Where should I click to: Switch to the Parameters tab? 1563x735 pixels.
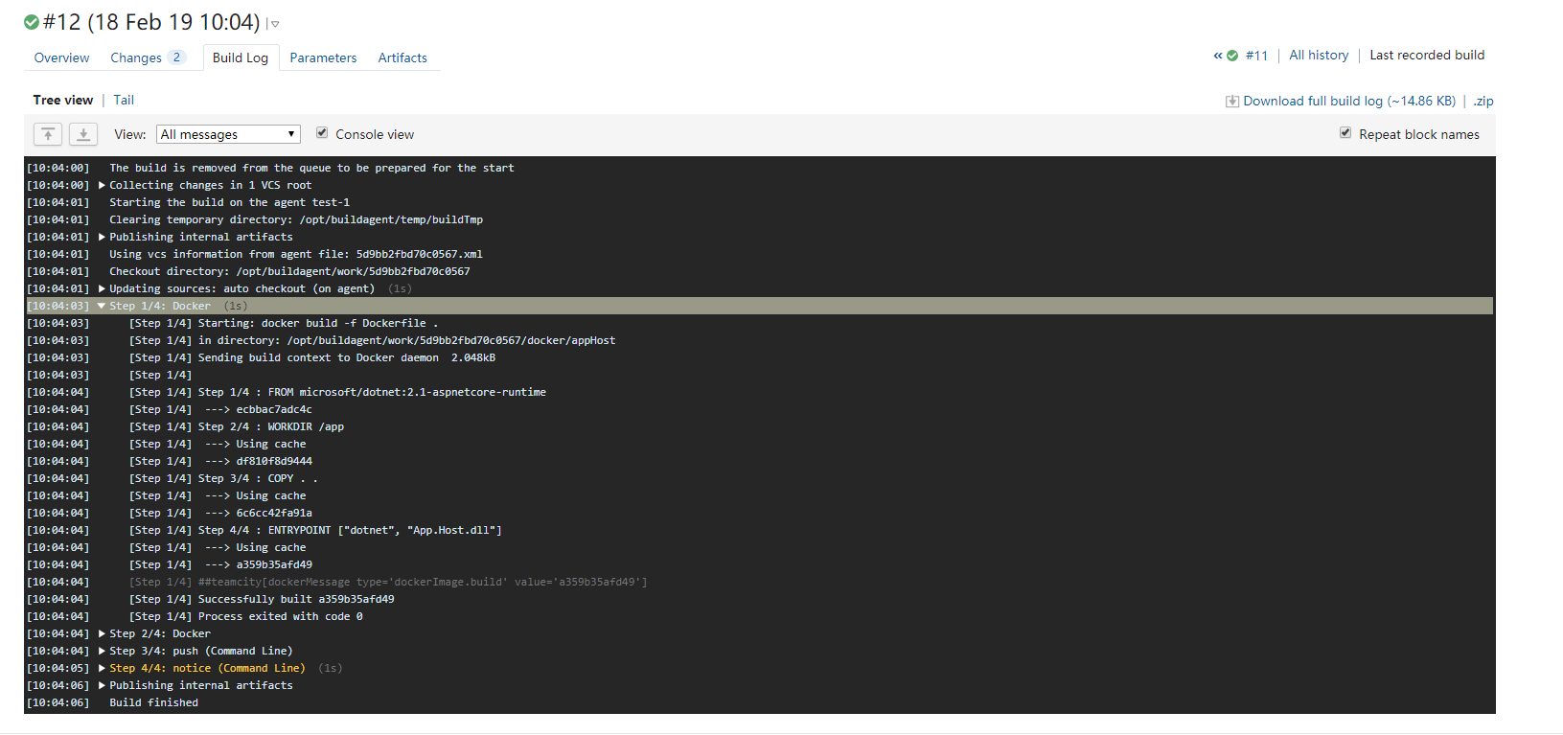[323, 58]
